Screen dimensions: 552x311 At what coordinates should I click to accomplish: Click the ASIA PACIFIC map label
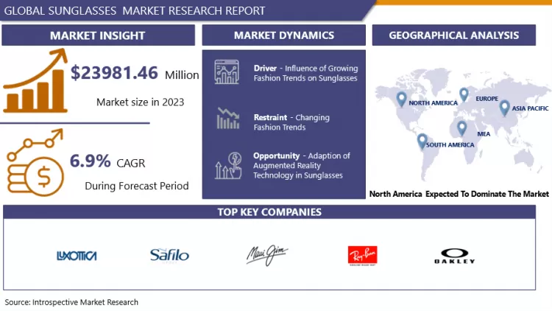(530, 108)
